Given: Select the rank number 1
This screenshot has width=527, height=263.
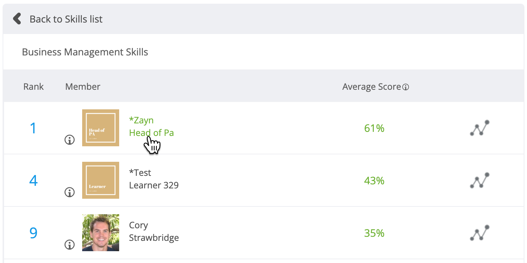Looking at the screenshot, I should click(x=33, y=128).
